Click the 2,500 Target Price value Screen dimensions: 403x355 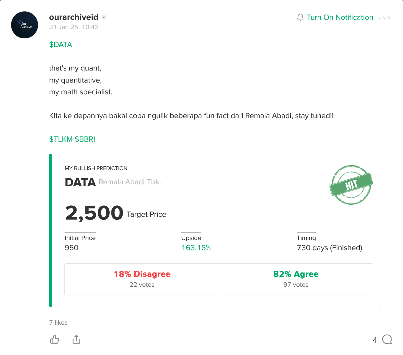[x=115, y=213]
